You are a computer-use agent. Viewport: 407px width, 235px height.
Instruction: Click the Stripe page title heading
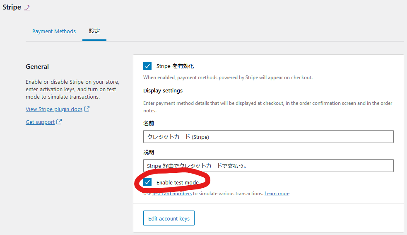12,7
